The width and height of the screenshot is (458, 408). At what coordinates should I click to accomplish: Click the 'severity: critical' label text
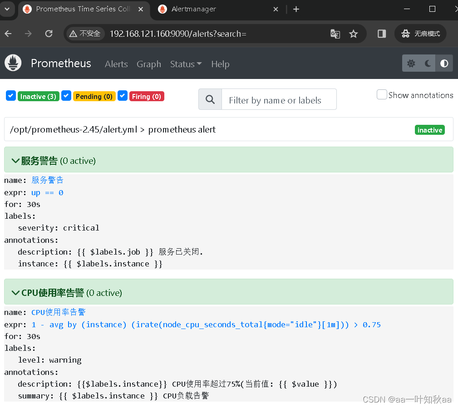coord(59,228)
